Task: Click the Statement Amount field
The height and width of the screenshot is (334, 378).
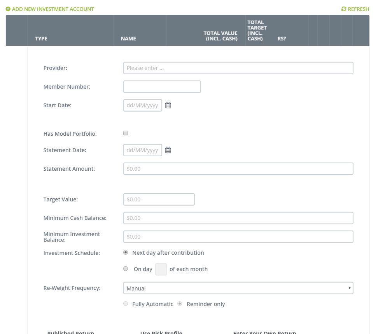Action: tap(238, 169)
